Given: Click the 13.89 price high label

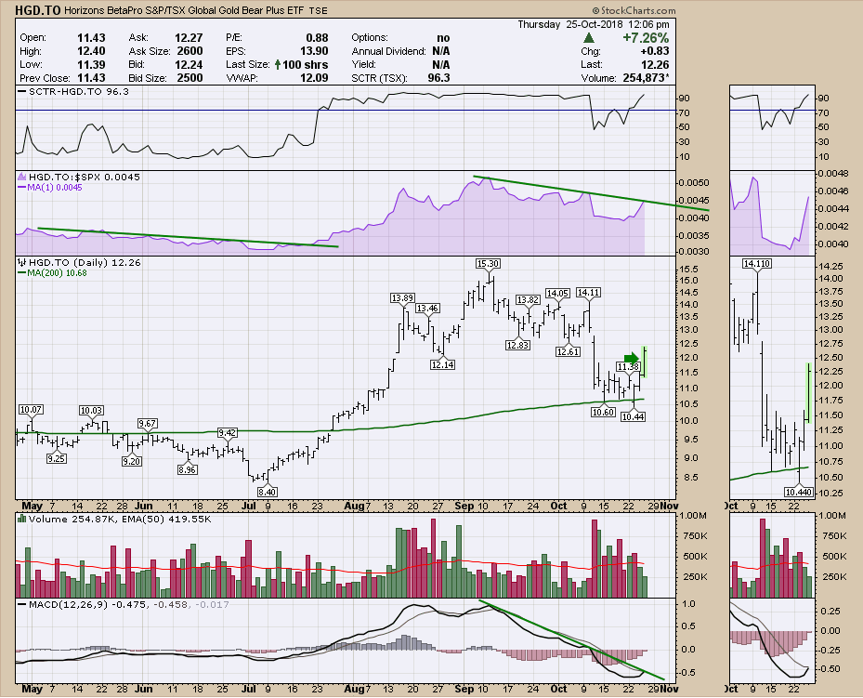Looking at the screenshot, I should pos(402,297).
